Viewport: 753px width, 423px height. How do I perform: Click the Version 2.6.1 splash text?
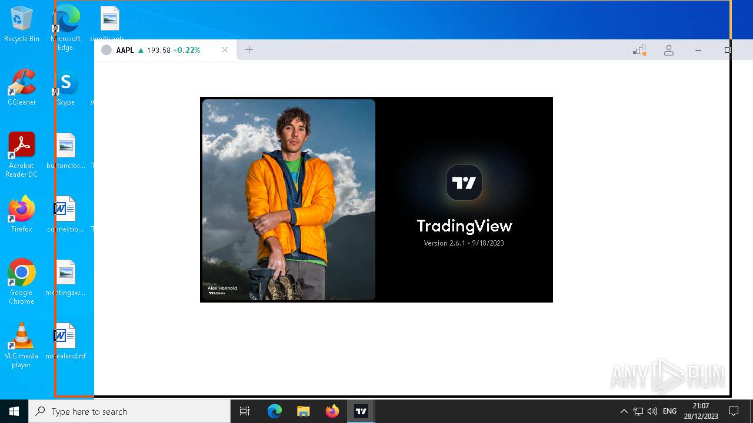point(464,243)
